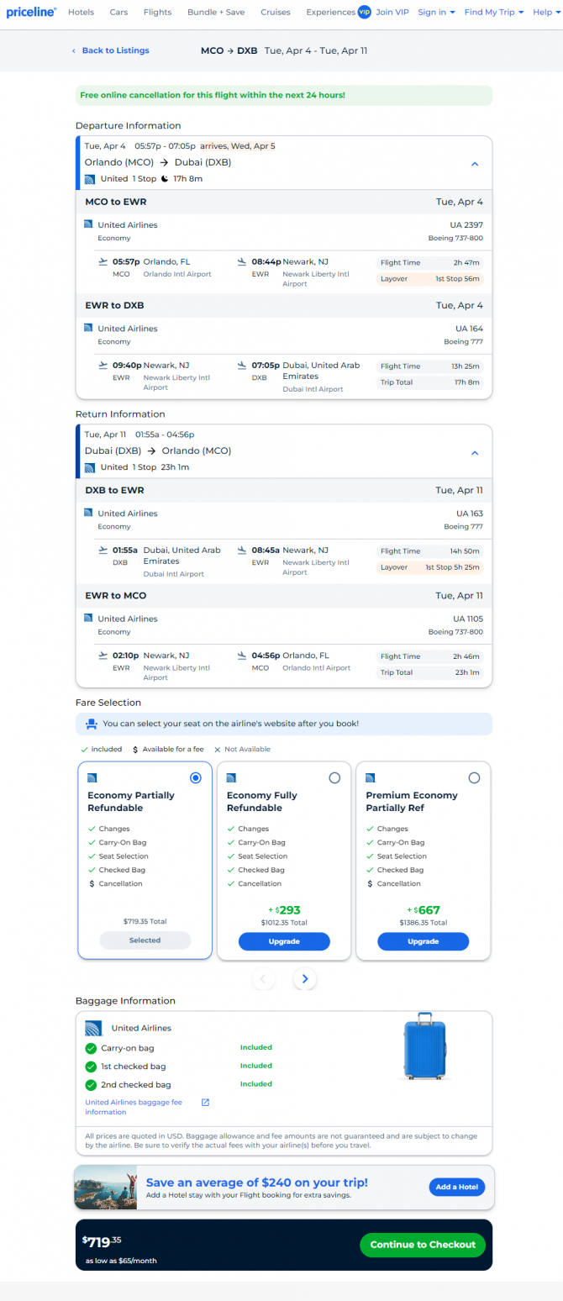Click external link icon beside baggage fee information
563x1301 pixels.
(x=205, y=1102)
